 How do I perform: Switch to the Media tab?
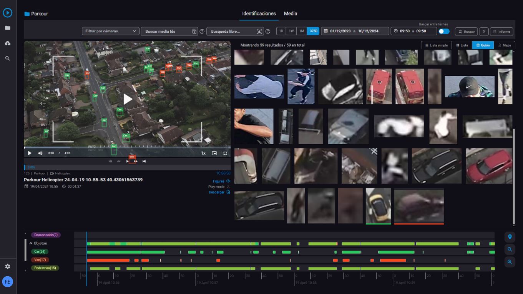[290, 13]
